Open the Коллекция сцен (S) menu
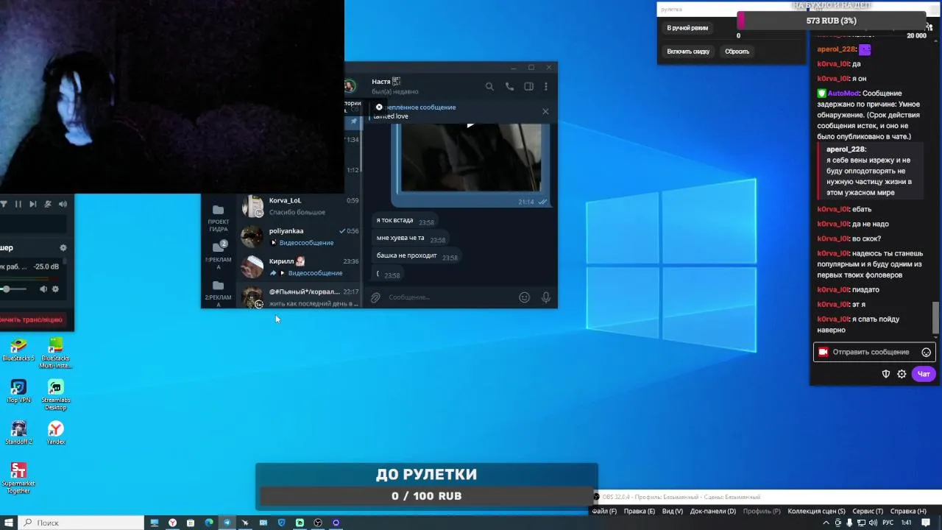The image size is (942, 530). click(816, 511)
